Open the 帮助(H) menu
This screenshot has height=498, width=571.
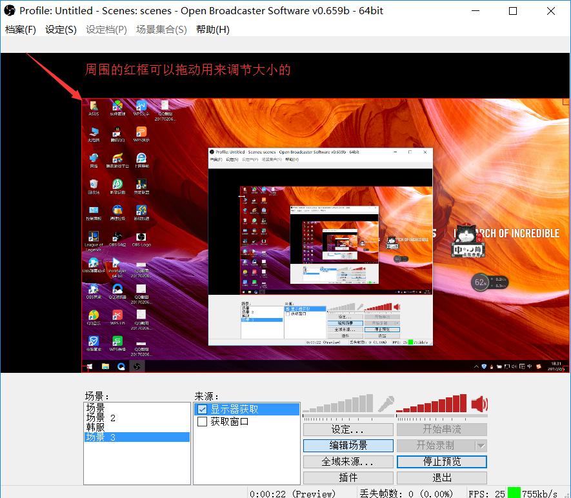(x=212, y=30)
